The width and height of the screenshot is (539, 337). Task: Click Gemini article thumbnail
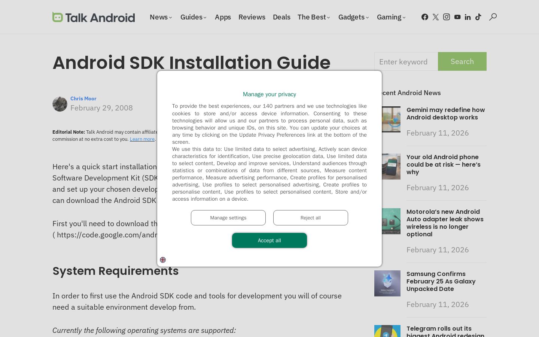pos(387,119)
